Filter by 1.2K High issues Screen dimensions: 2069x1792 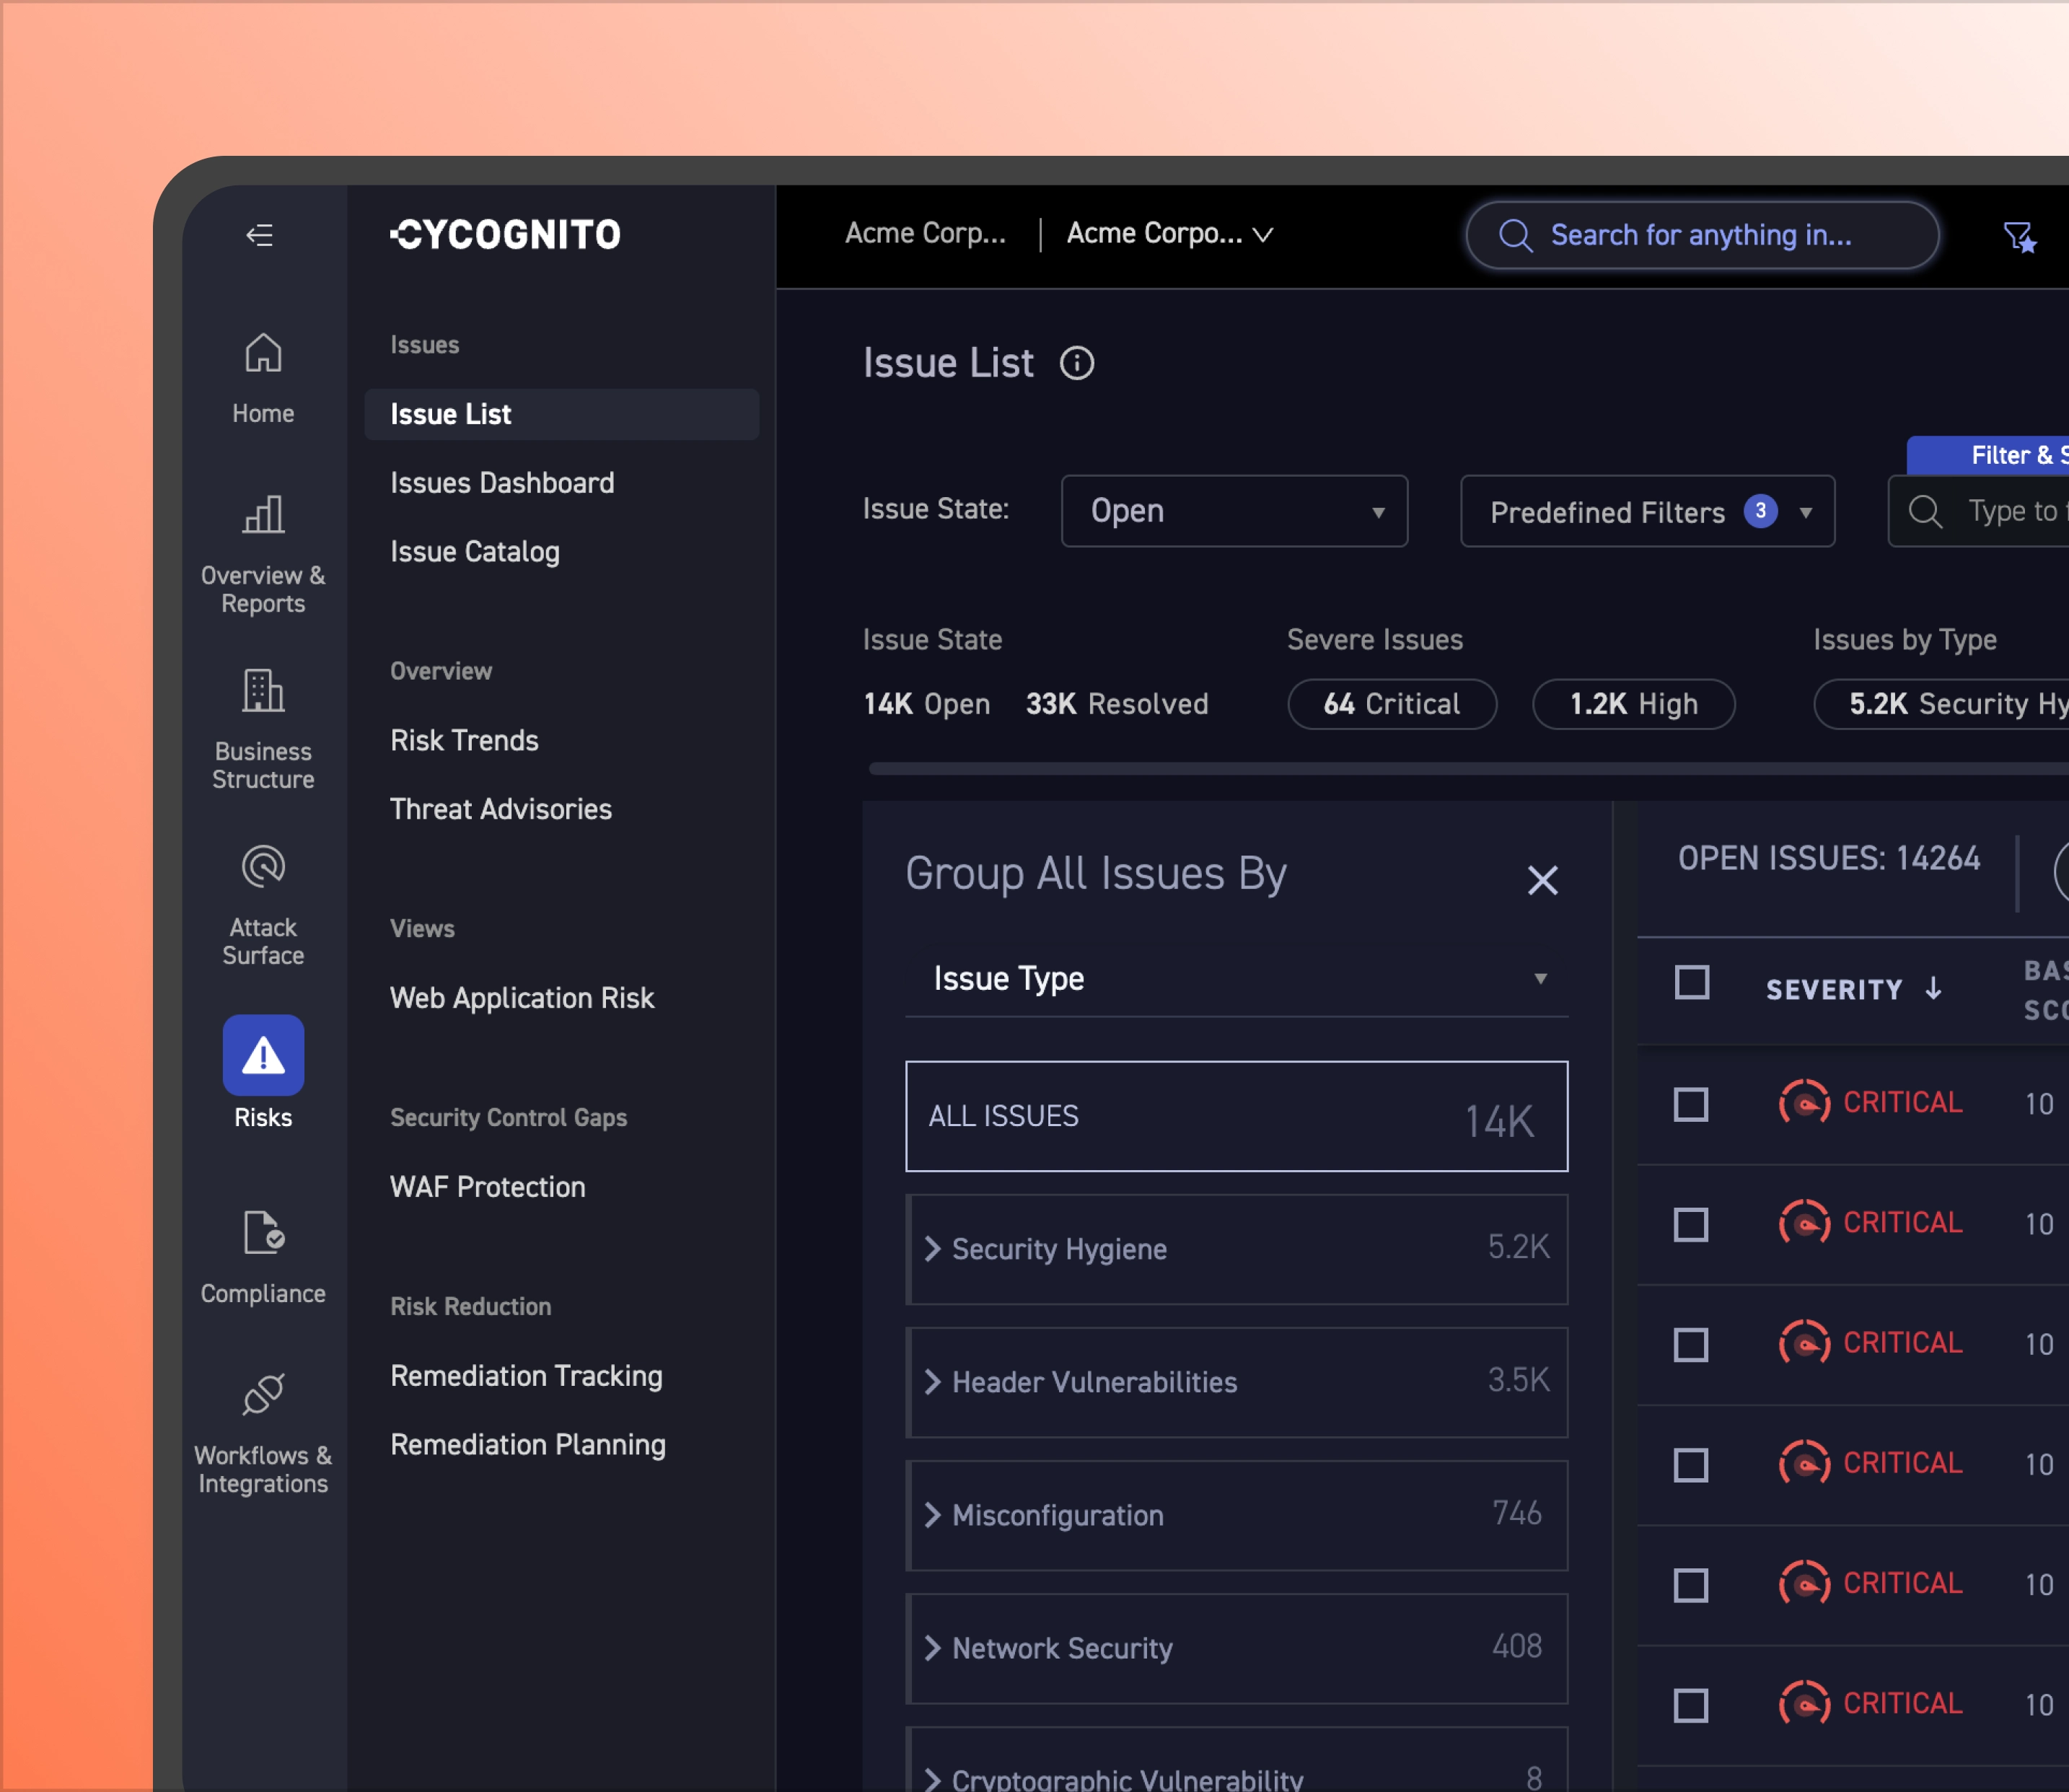pos(1633,704)
